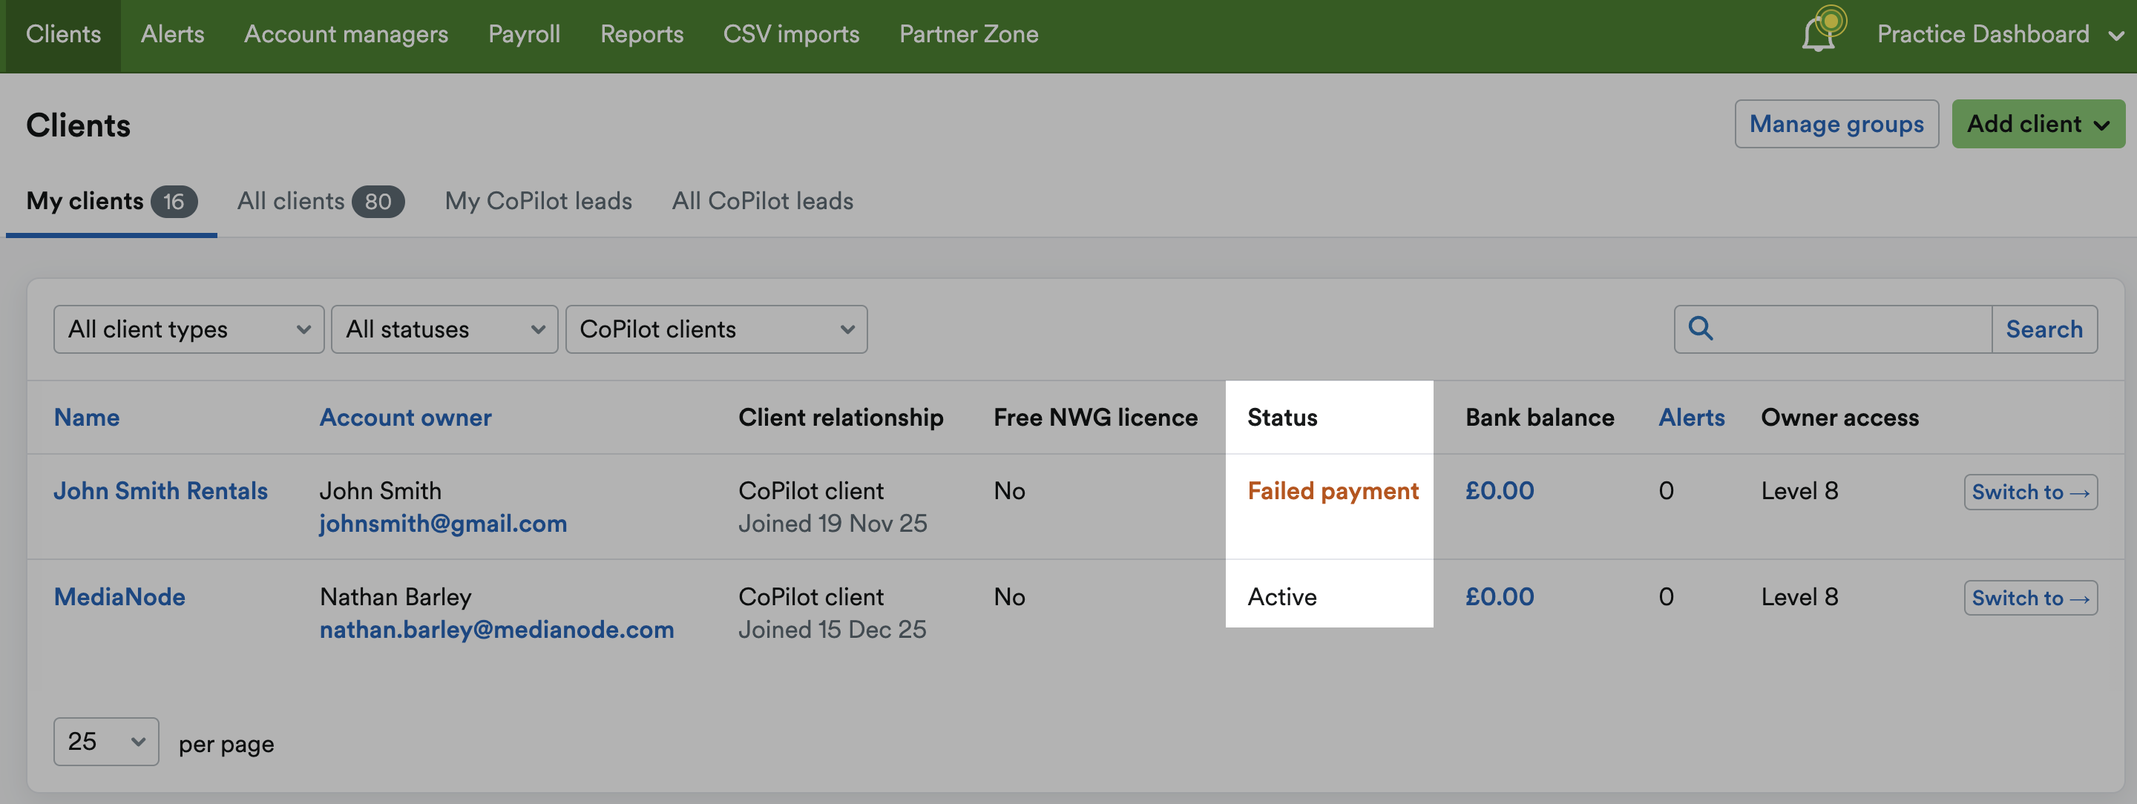Click the Failed payment status text
Screen dimensions: 2137x804
pos(1333,491)
